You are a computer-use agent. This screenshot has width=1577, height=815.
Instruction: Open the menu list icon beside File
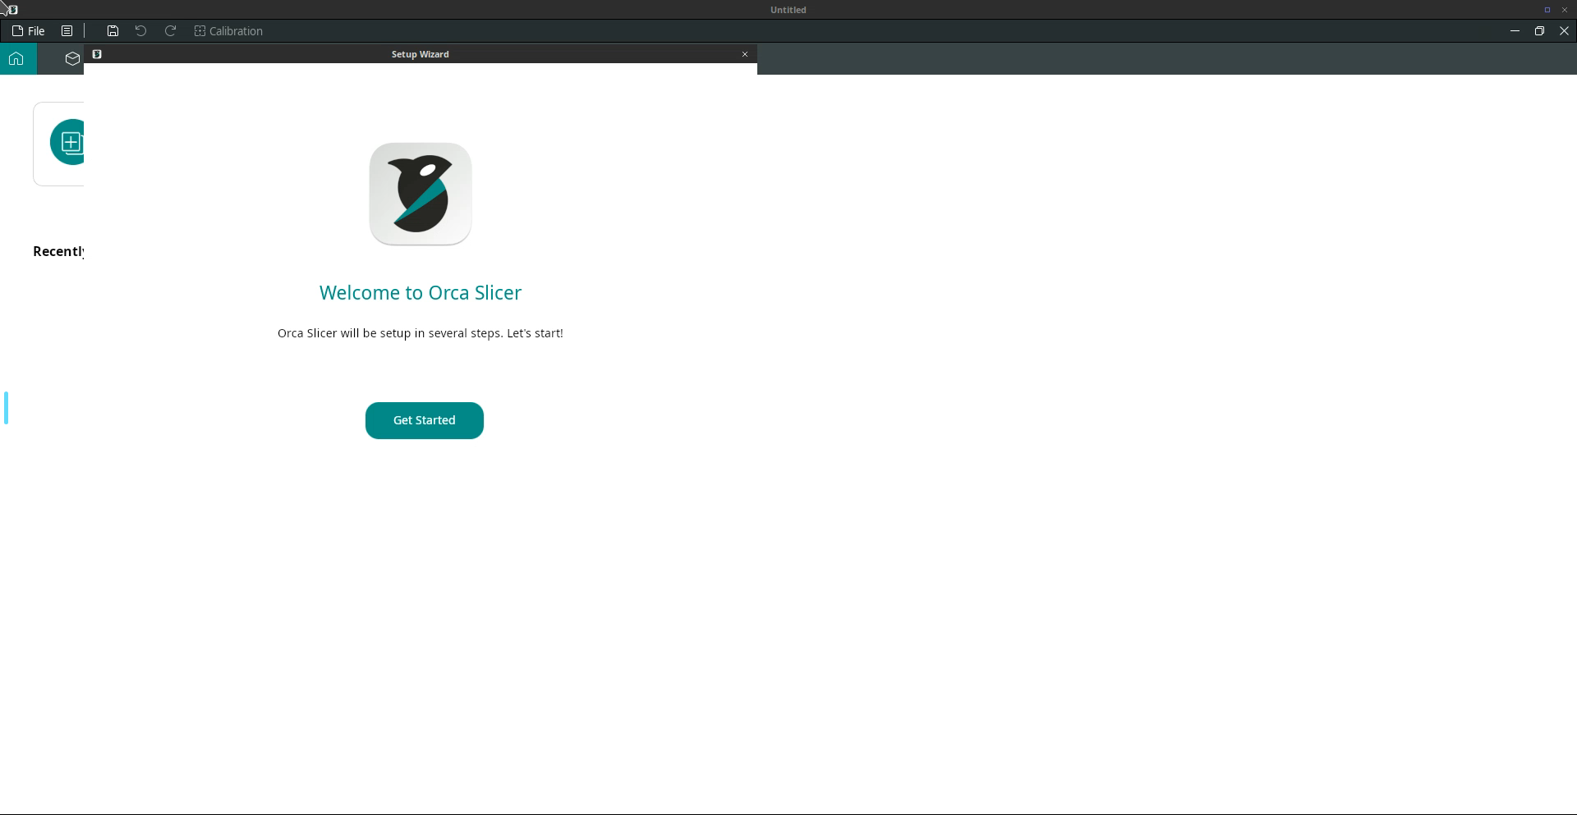click(67, 31)
